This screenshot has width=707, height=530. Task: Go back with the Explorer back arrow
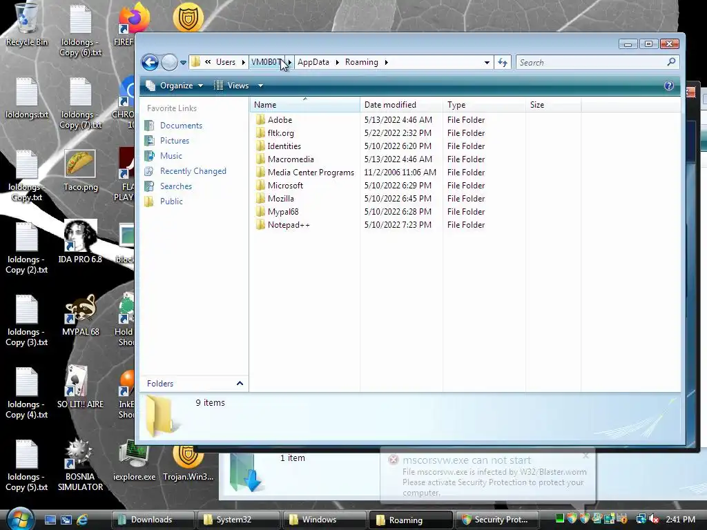(x=150, y=62)
